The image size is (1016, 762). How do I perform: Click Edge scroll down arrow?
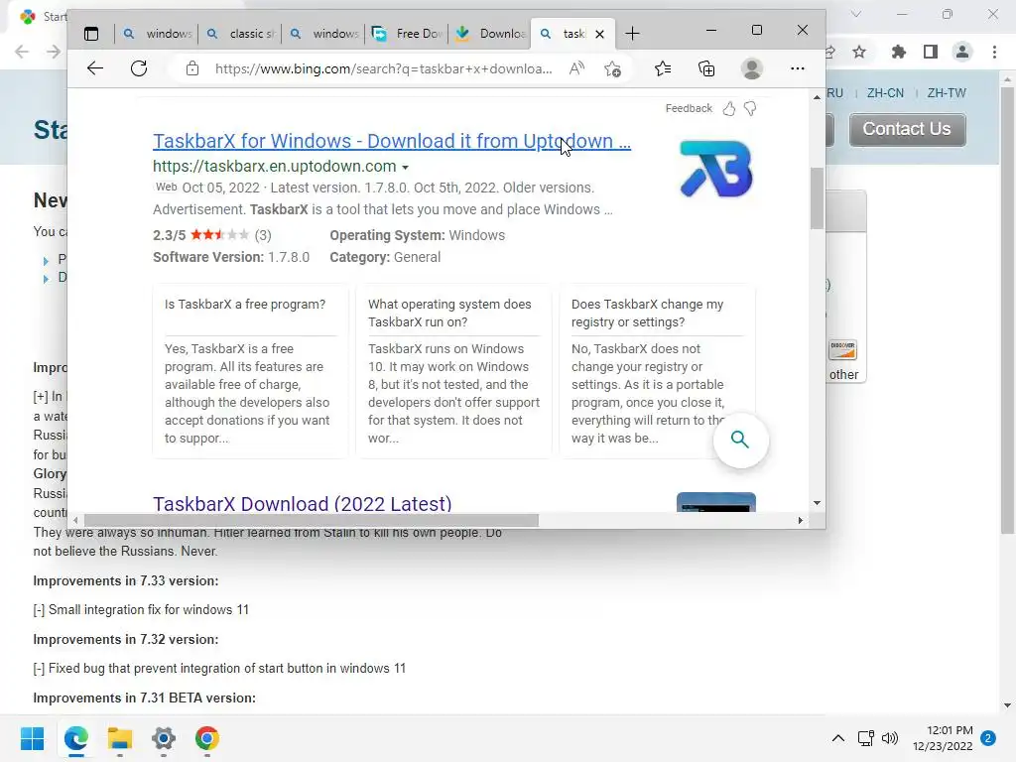817,503
